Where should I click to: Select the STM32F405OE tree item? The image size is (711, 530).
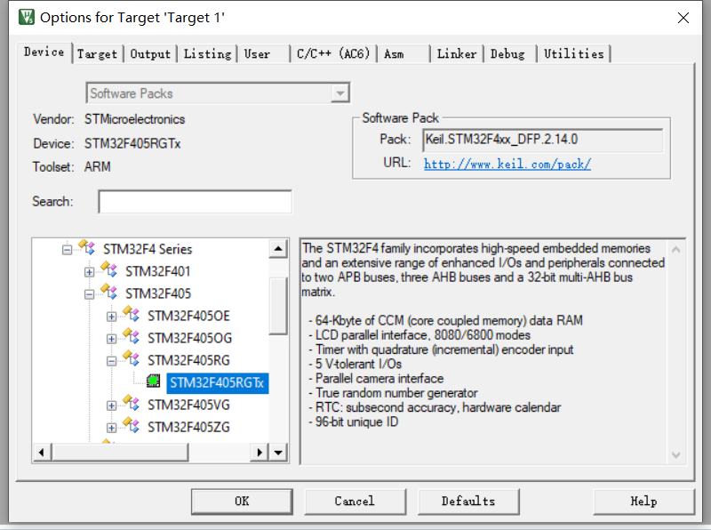[x=188, y=316]
